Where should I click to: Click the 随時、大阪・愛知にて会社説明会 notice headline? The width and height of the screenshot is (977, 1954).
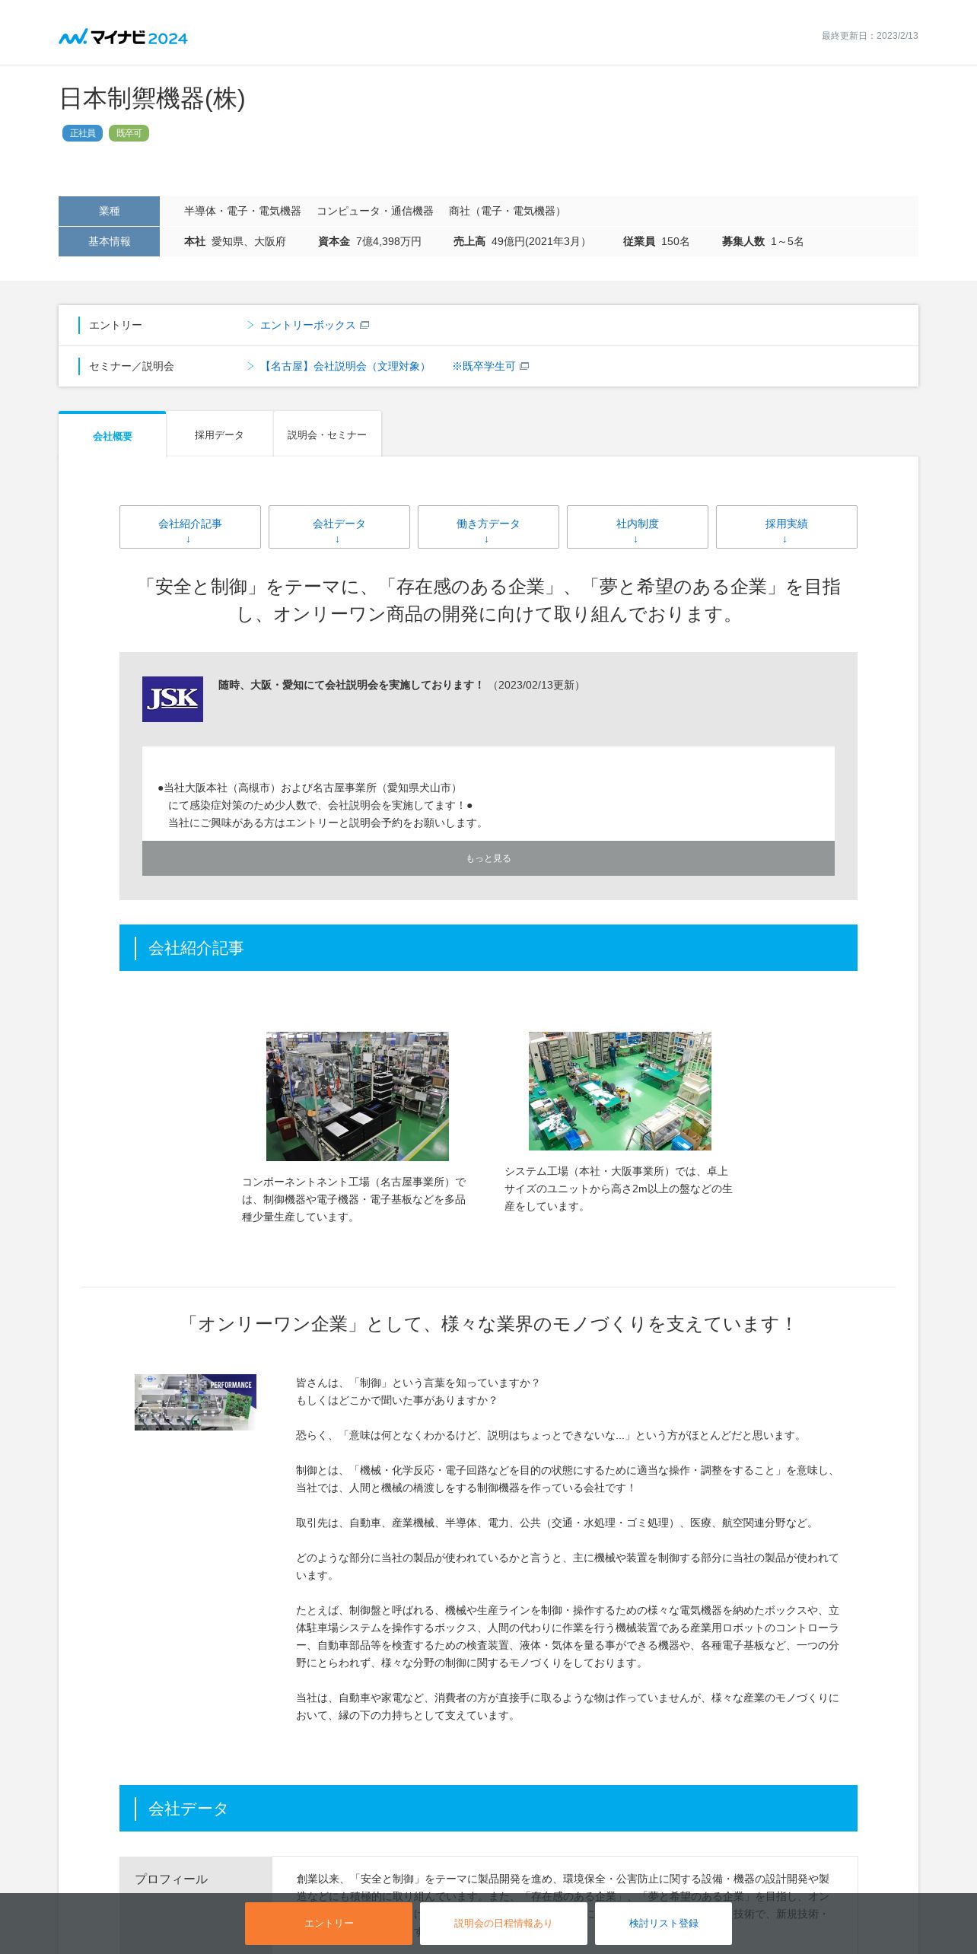point(352,685)
